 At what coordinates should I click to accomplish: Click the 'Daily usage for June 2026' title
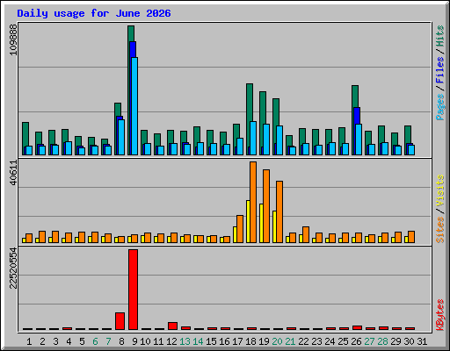[94, 14]
